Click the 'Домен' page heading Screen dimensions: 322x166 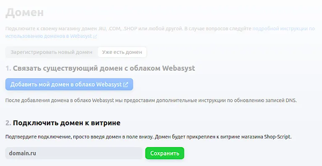point(24,13)
